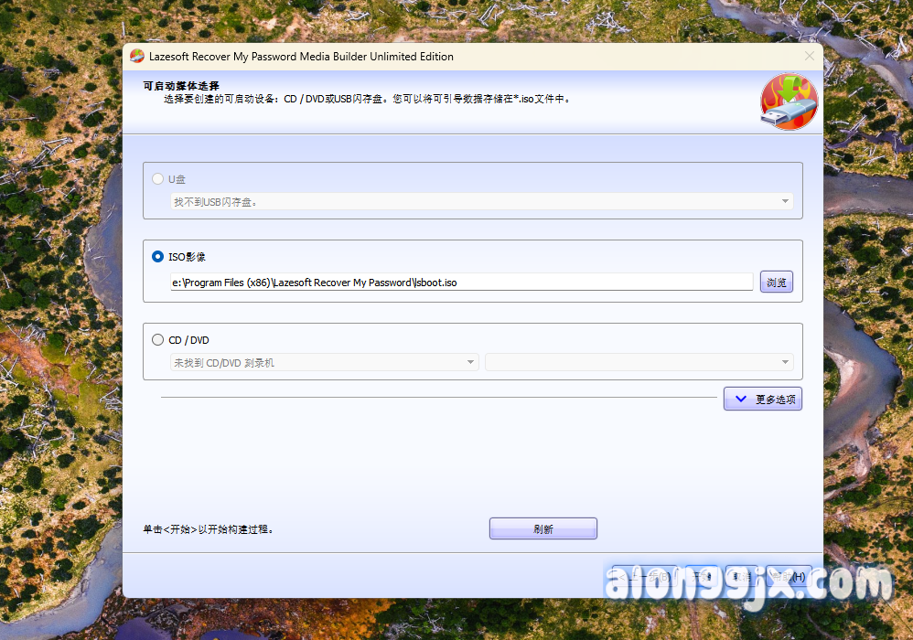
Task: Click the Lazesoft app icon in title bar
Action: [x=137, y=57]
